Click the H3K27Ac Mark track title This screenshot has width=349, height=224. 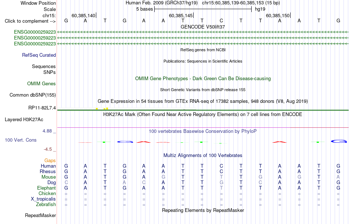pyautogui.click(x=203, y=115)
